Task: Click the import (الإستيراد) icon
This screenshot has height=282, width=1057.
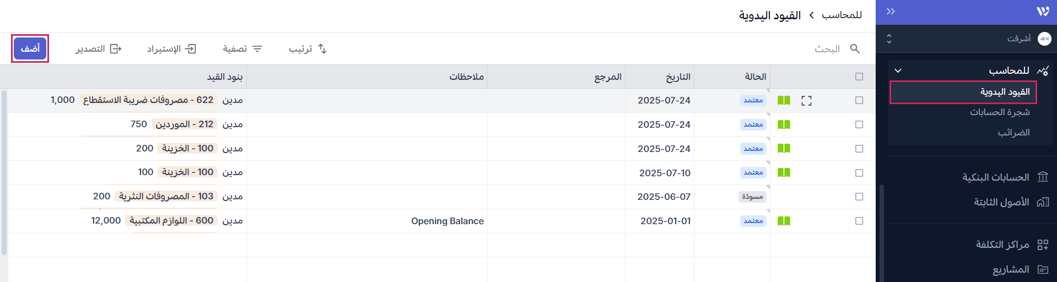Action: (x=191, y=48)
